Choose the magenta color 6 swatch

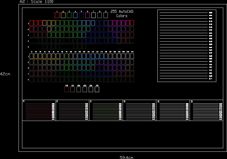tap(88, 15)
